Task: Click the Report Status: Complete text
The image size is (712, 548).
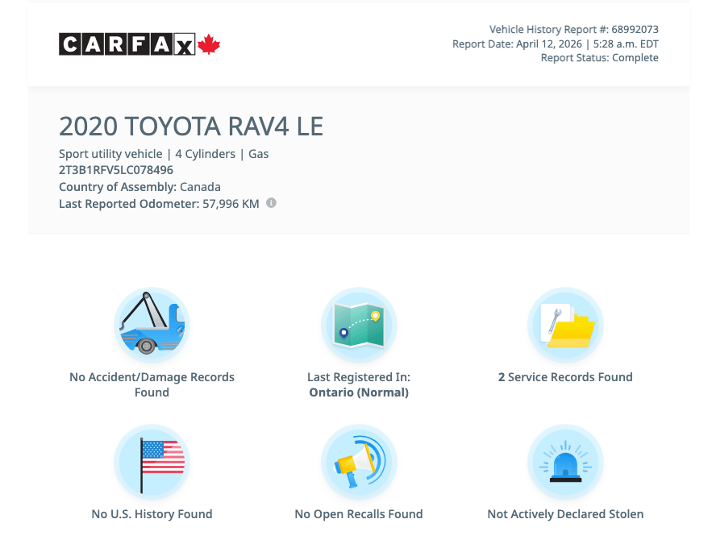Action: click(x=599, y=58)
